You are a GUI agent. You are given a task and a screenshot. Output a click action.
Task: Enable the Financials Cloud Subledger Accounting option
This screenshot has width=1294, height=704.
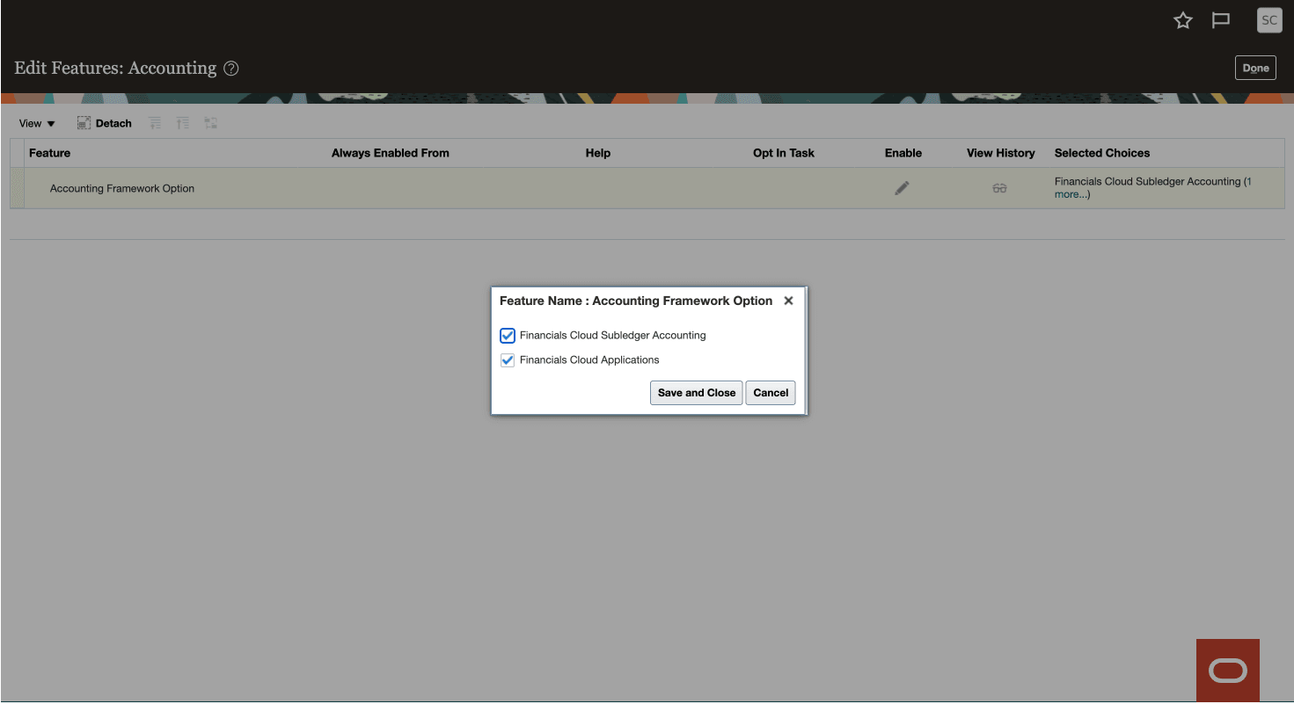[x=507, y=335]
